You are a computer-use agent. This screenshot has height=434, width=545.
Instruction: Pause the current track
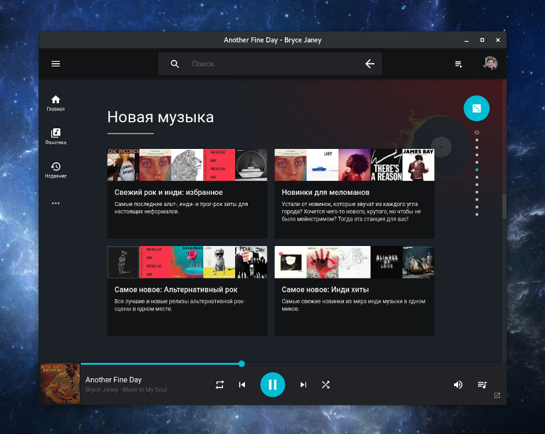pyautogui.click(x=272, y=385)
